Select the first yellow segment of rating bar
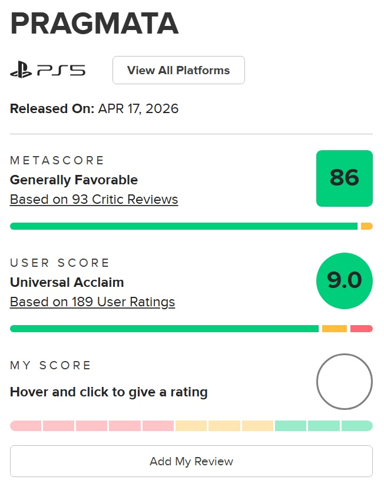The width and height of the screenshot is (384, 503). (191, 426)
